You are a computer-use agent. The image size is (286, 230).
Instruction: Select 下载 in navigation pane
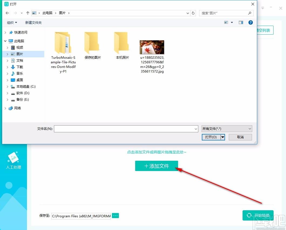[19, 67]
